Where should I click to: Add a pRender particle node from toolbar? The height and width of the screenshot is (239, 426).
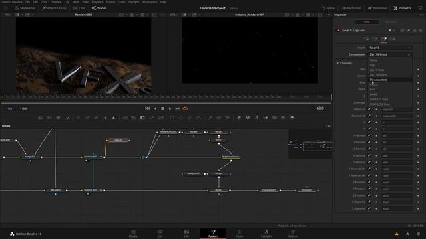(x=228, y=118)
